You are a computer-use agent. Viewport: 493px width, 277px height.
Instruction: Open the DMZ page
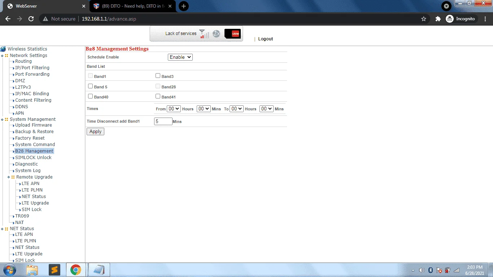(20, 81)
